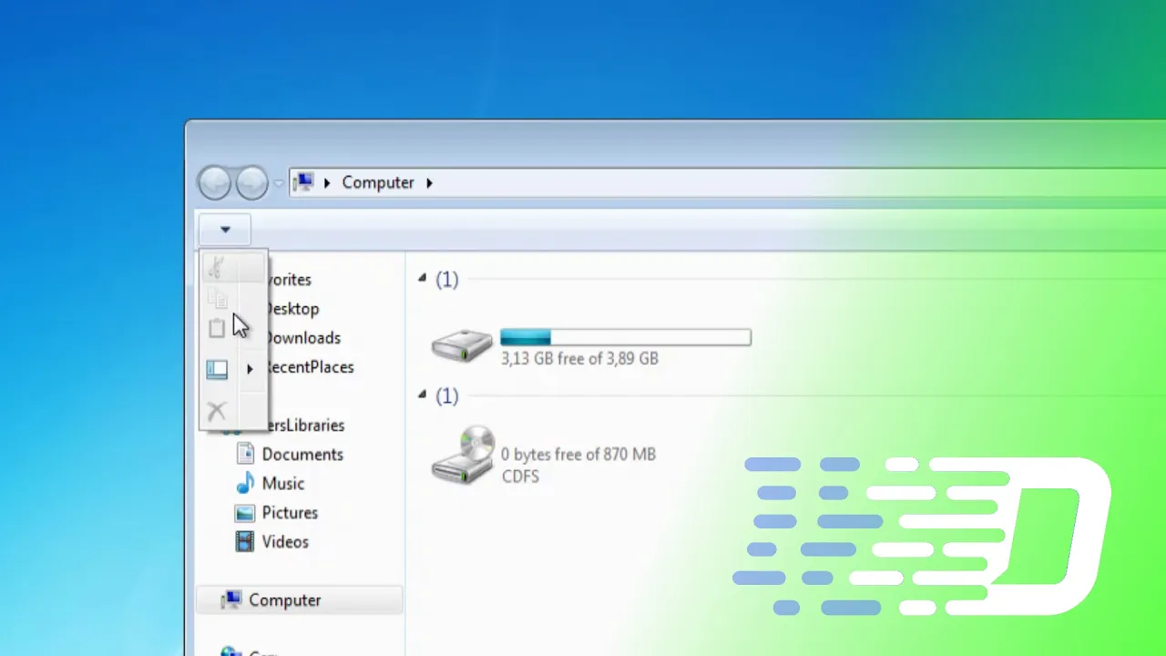Choose the Delete X icon in the menu
The height and width of the screenshot is (656, 1166).
pyautogui.click(x=216, y=411)
